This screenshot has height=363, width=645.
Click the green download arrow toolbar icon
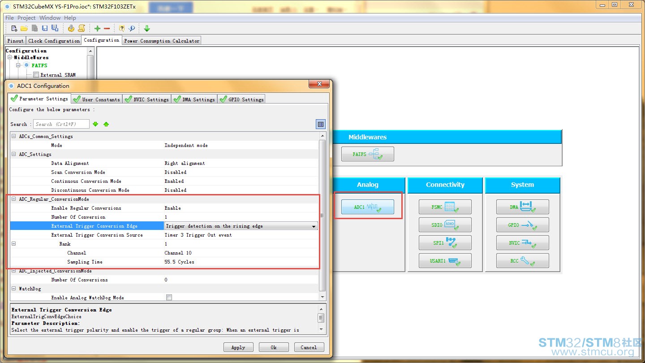point(146,28)
